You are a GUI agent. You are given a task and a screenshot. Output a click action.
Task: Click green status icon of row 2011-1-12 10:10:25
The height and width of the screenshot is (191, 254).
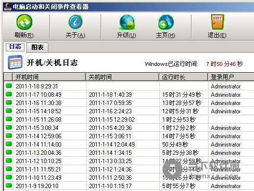(x=9, y=161)
